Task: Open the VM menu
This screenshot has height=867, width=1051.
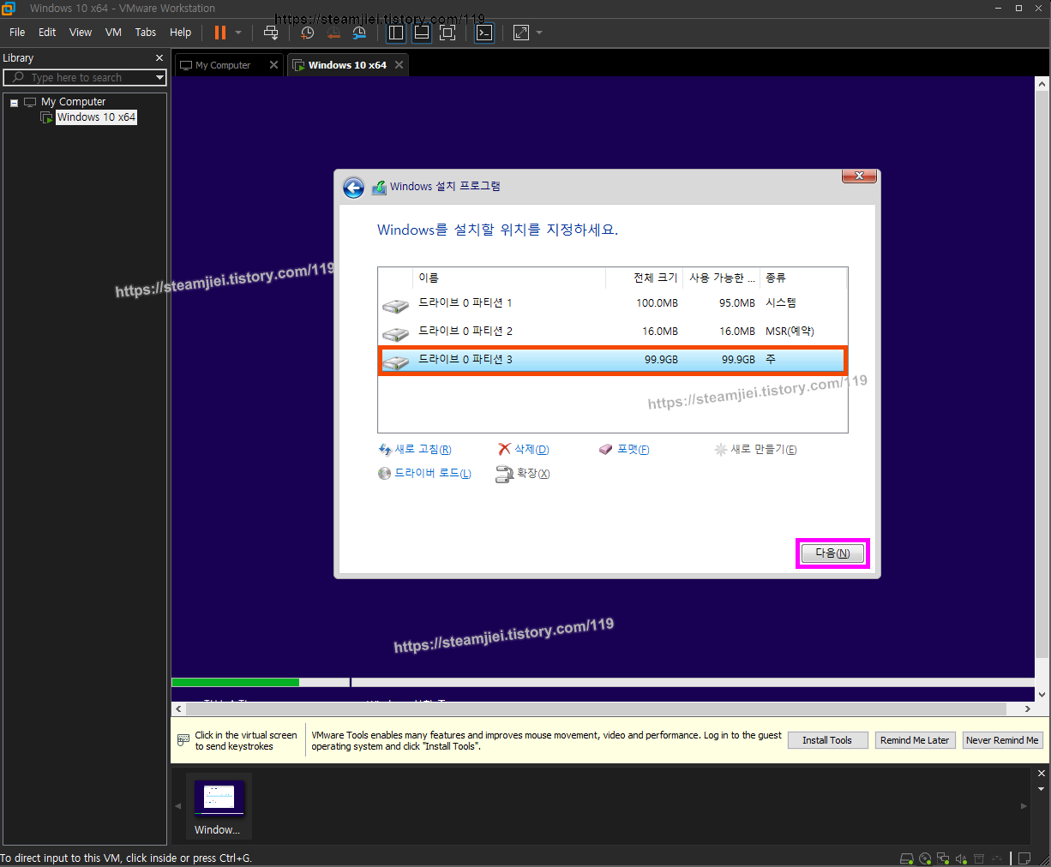Action: click(113, 33)
